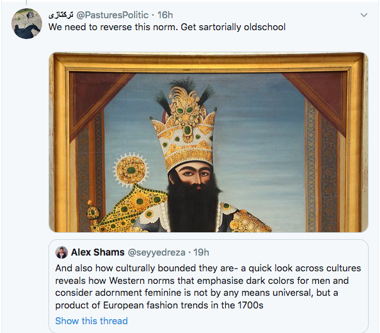380x333 pixels.
Task: Click the long black beard in the painting
Action: click(x=193, y=201)
